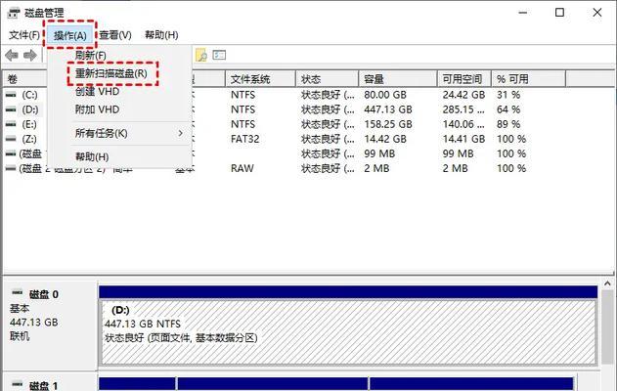Click the 14.42 GB capacity cell
This screenshot has width=617, height=391.
tap(385, 139)
